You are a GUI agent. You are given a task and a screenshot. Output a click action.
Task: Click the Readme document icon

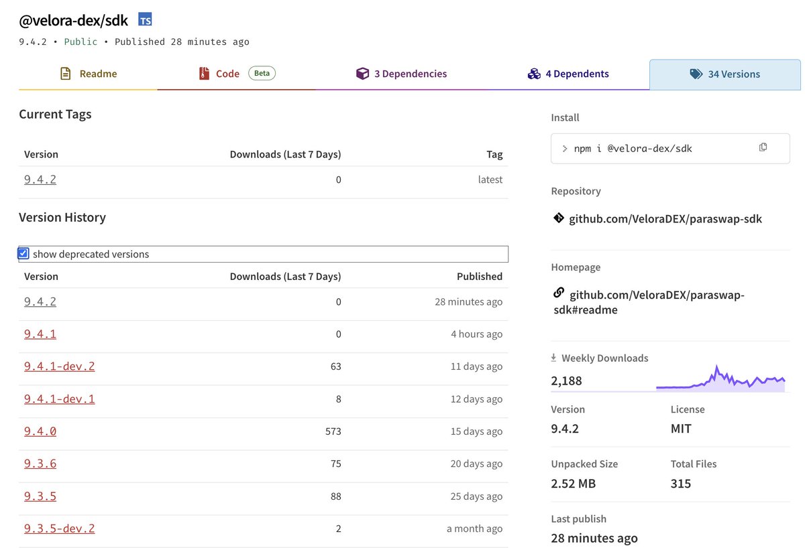coord(65,74)
